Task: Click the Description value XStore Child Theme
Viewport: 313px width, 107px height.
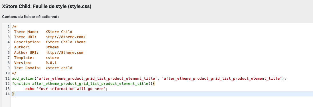Action: pos(65,42)
